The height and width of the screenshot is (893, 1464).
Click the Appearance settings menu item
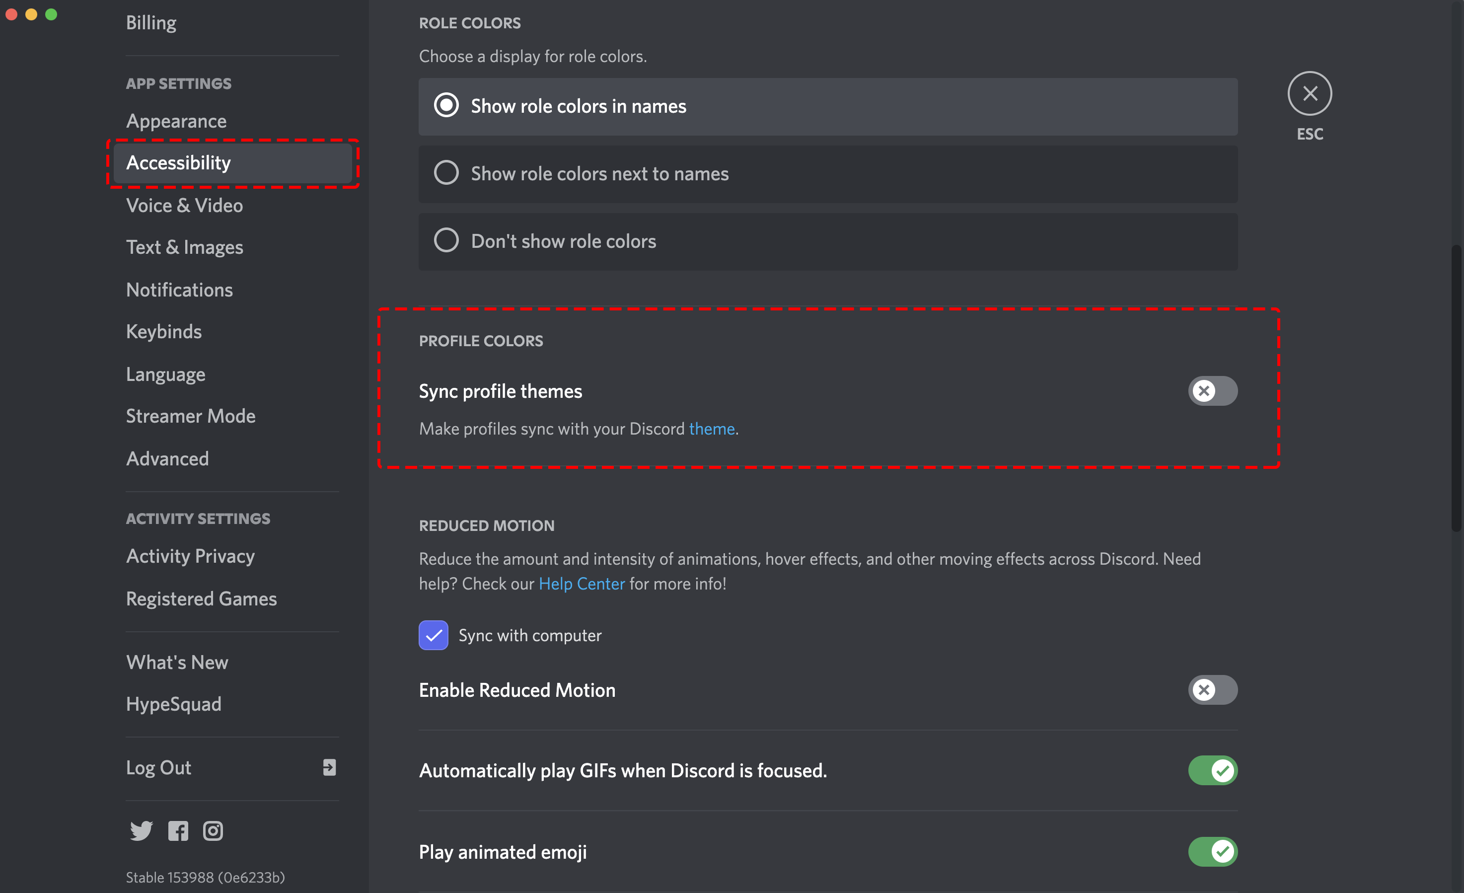176,119
